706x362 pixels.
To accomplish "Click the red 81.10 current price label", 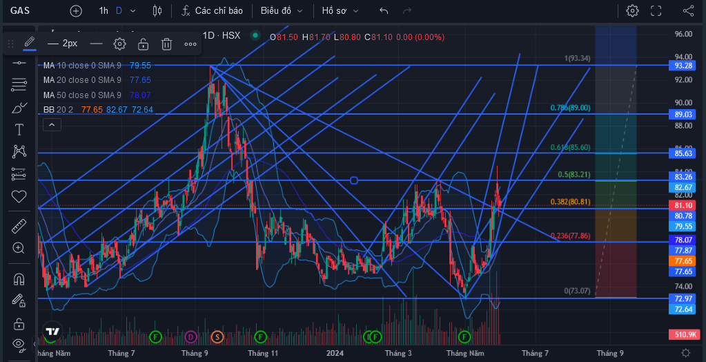I will (683, 206).
